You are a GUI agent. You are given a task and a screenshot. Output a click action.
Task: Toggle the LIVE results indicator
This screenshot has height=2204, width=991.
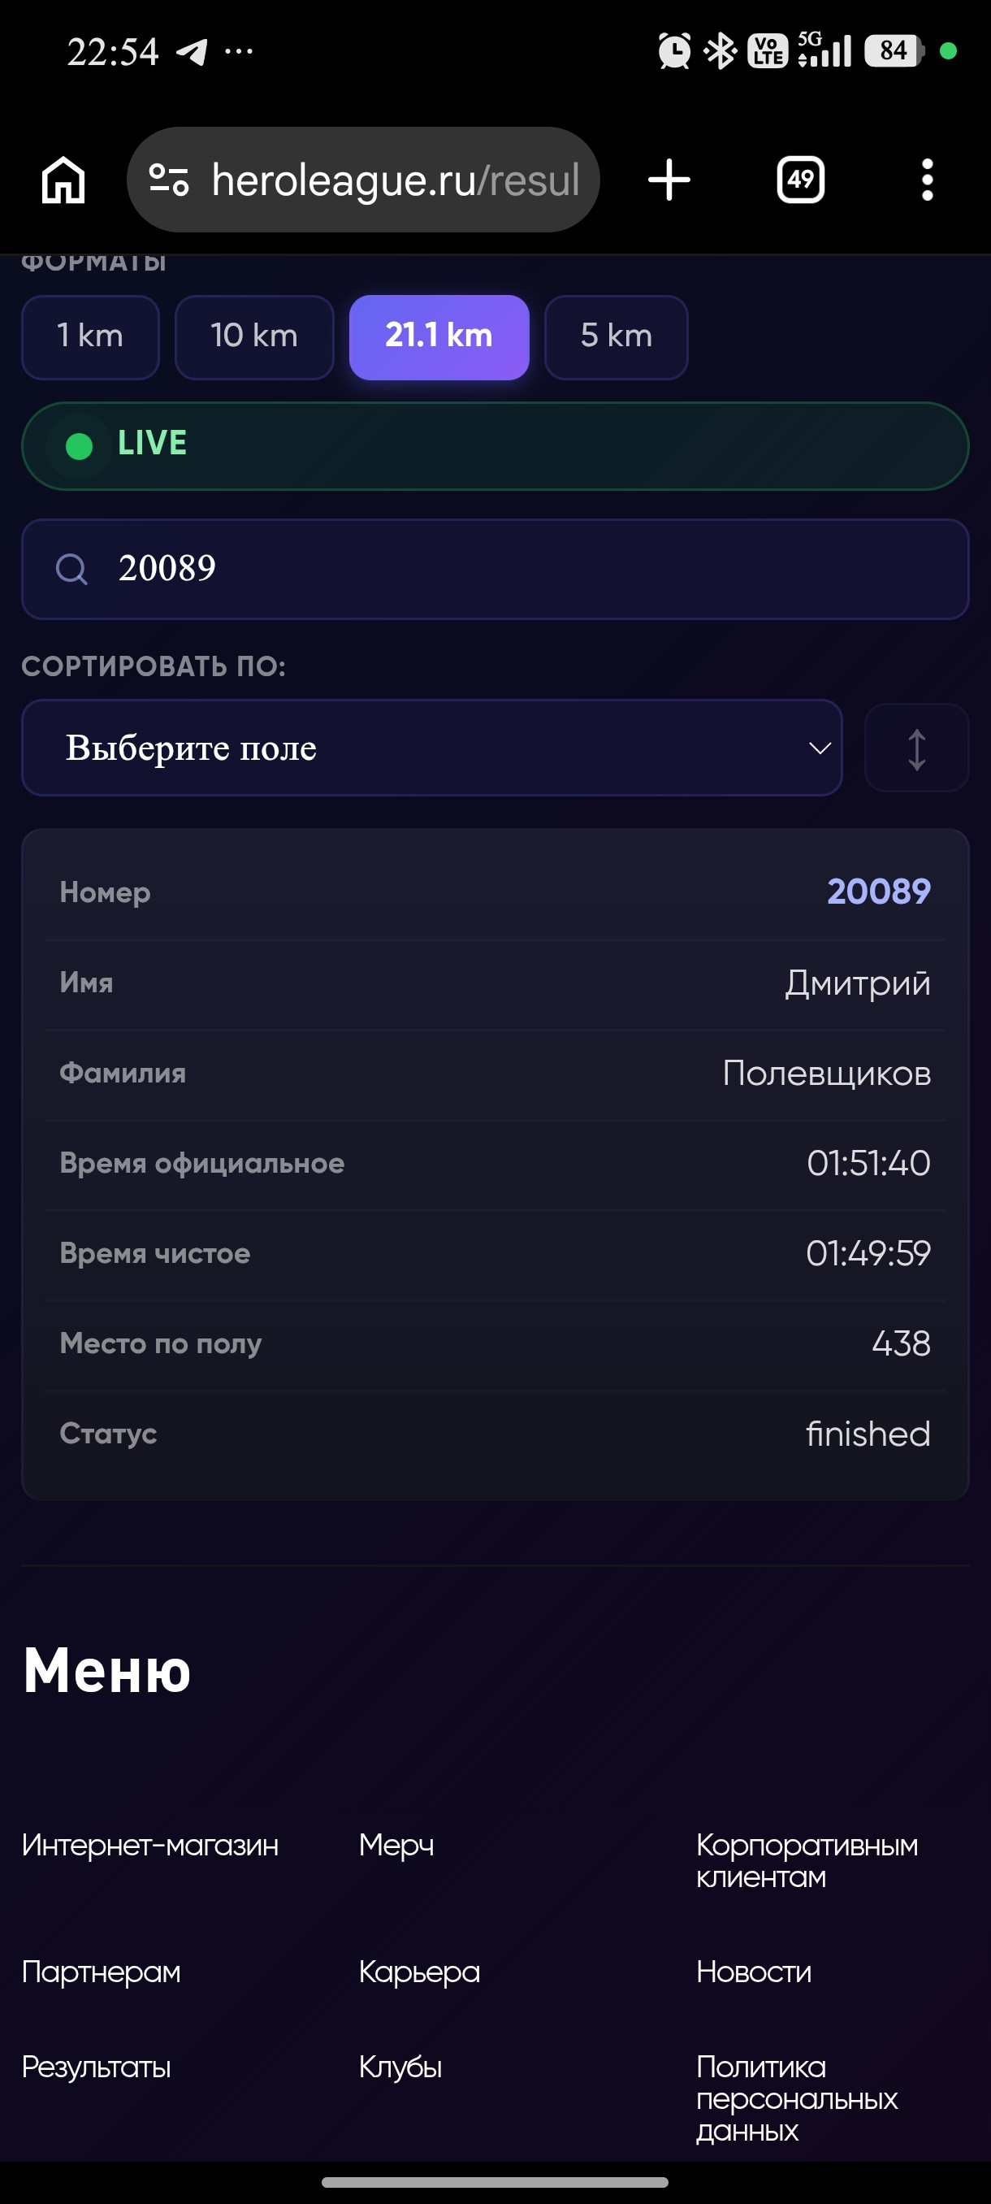click(495, 446)
